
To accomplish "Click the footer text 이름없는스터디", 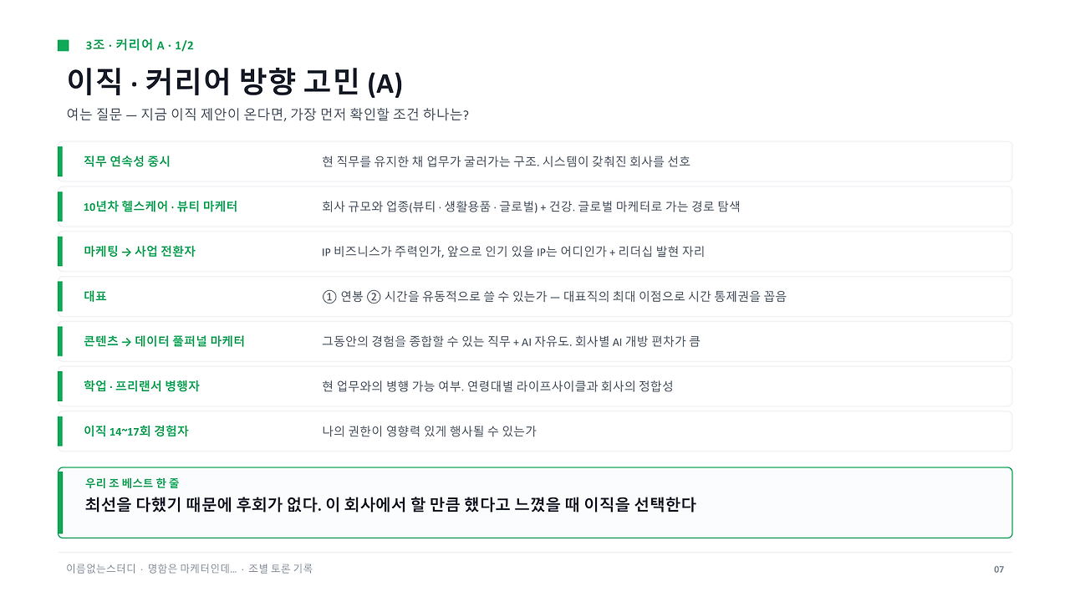I will pos(101,569).
